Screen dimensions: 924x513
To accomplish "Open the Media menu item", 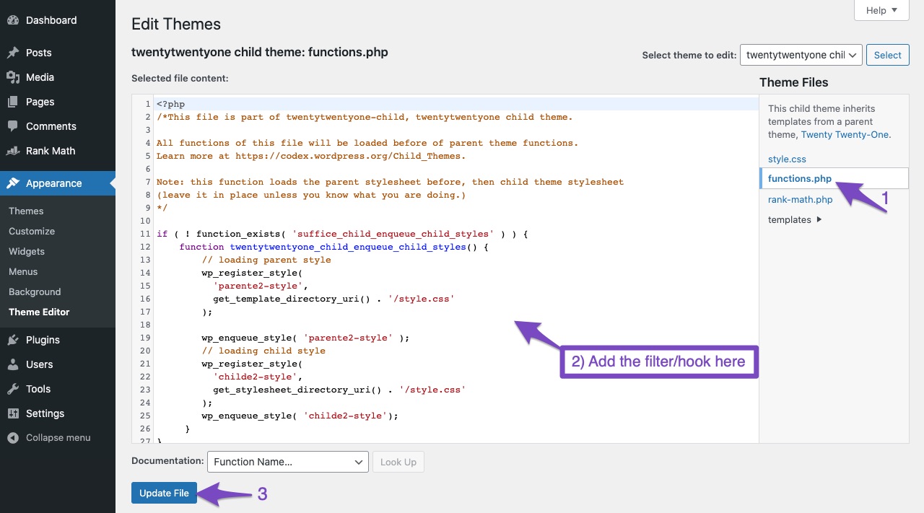I will pos(40,77).
